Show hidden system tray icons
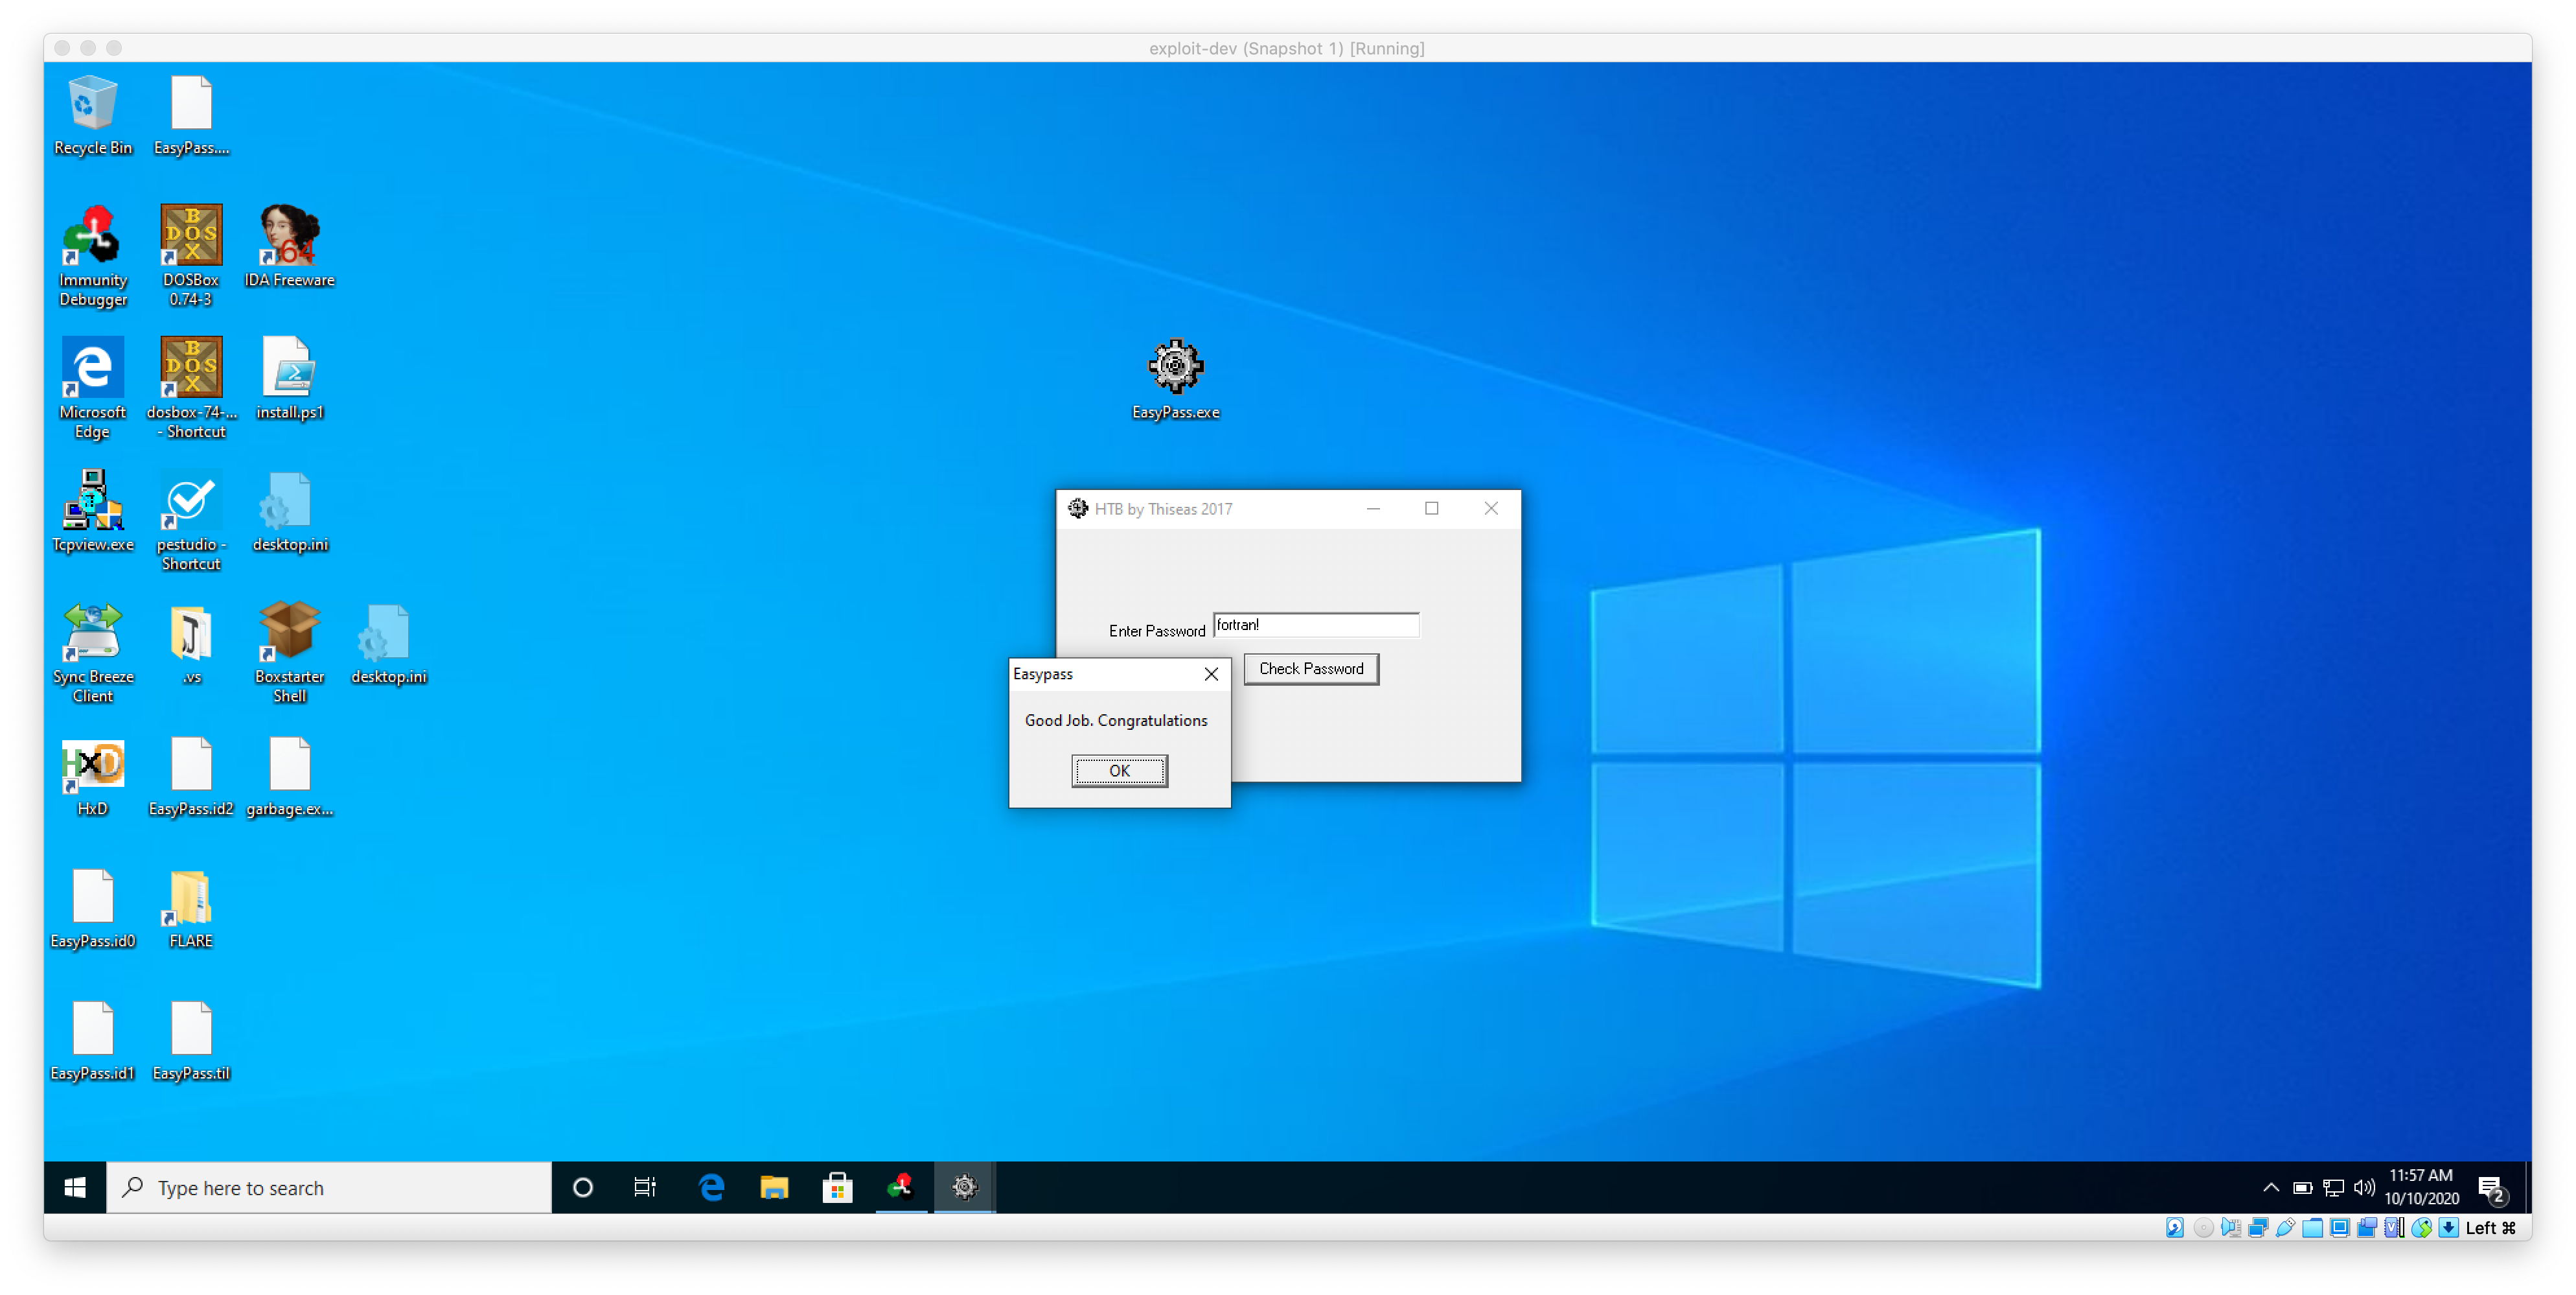The image size is (2576, 1295). pyautogui.click(x=2271, y=1188)
